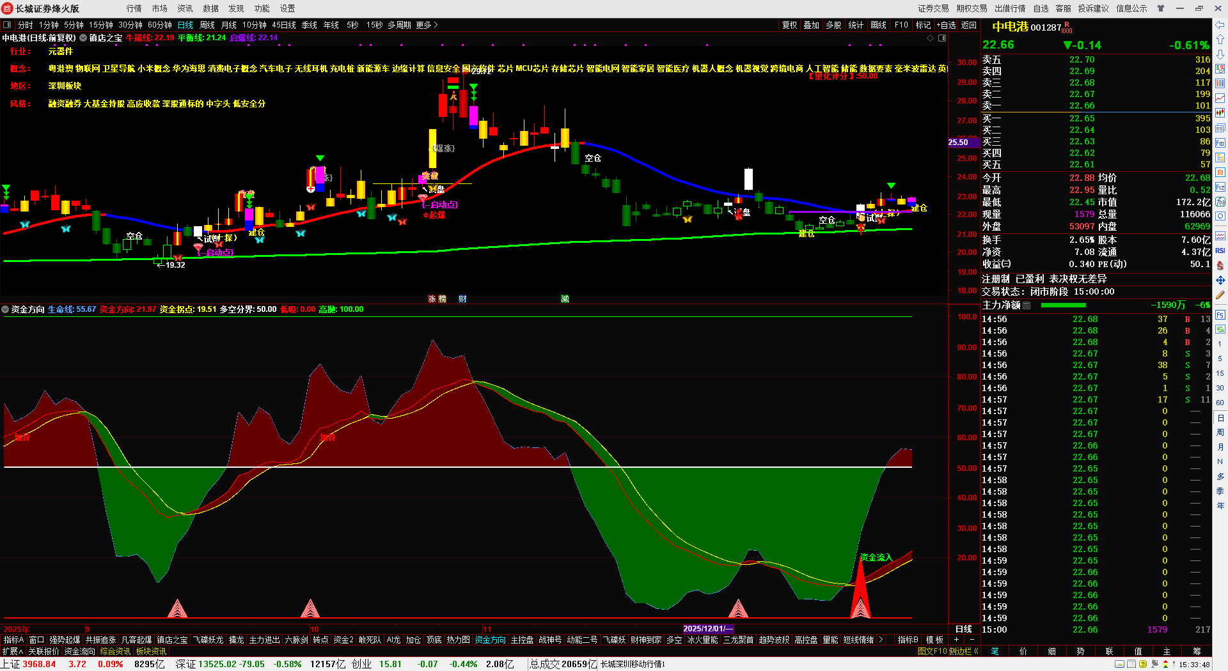1228x671 pixels.
Task: Click the zoom-out minus button below 日线
Action: (972, 640)
